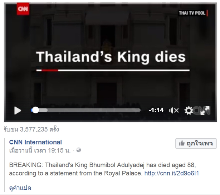
Task: Play the Thailand's King dies video
Action: [18, 111]
